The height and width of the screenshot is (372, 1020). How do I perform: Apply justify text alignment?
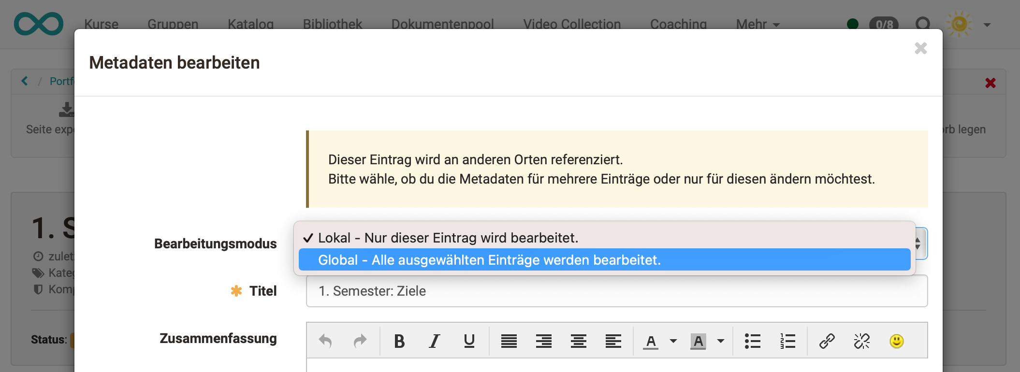[509, 341]
